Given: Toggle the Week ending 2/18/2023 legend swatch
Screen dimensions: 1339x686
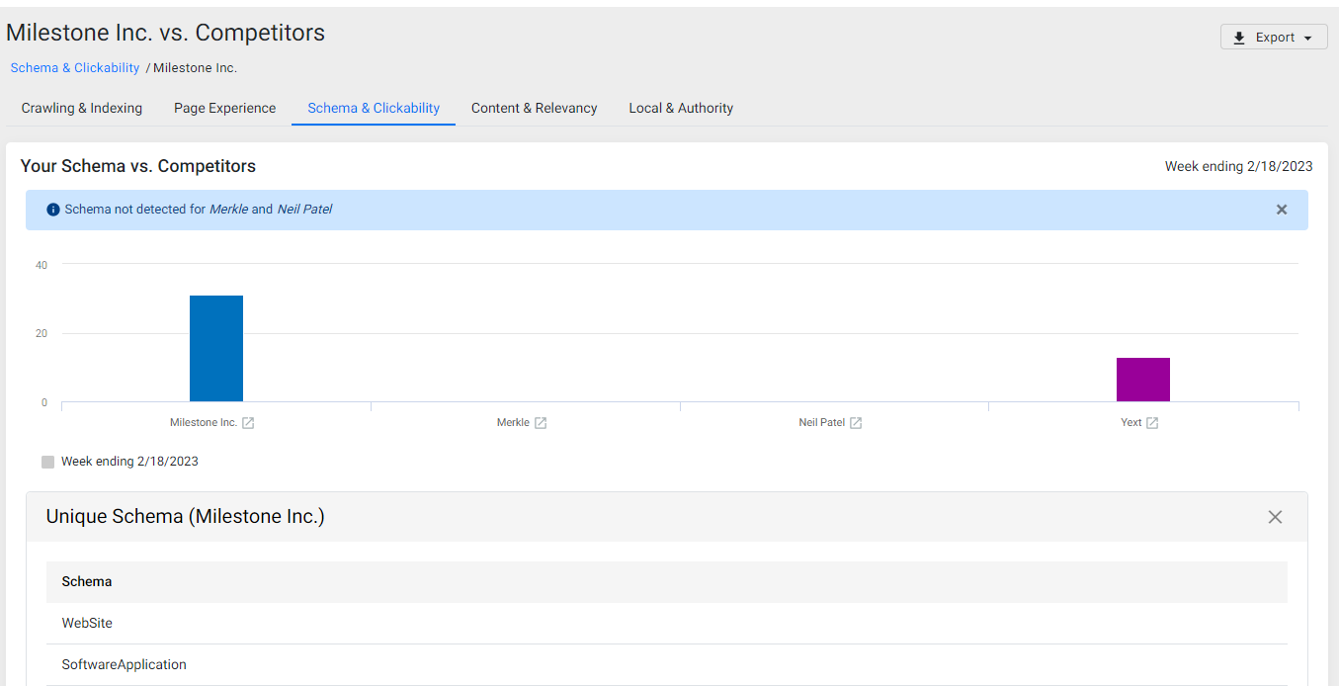Looking at the screenshot, I should (x=48, y=462).
